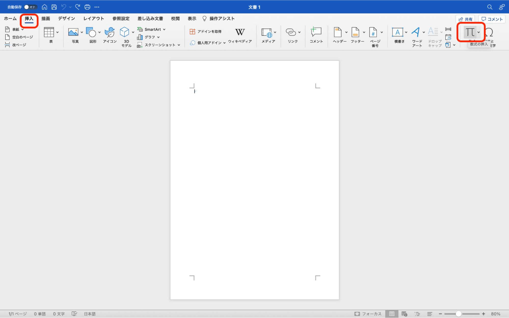Open more quick access options ellipsis
The height and width of the screenshot is (318, 509).
click(x=97, y=7)
